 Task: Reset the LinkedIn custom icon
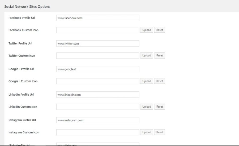point(160,107)
